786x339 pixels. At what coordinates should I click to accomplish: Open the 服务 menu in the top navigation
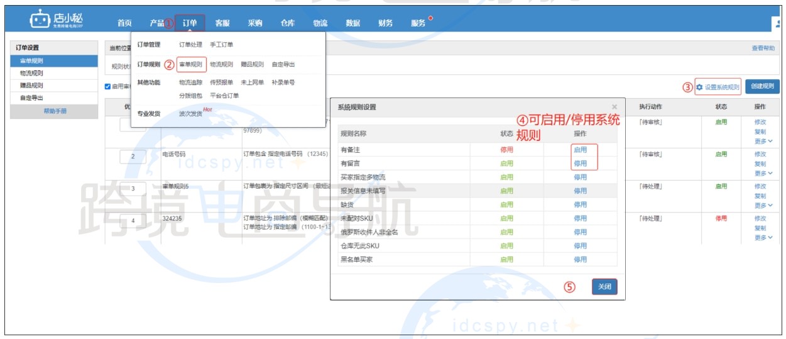click(x=418, y=23)
